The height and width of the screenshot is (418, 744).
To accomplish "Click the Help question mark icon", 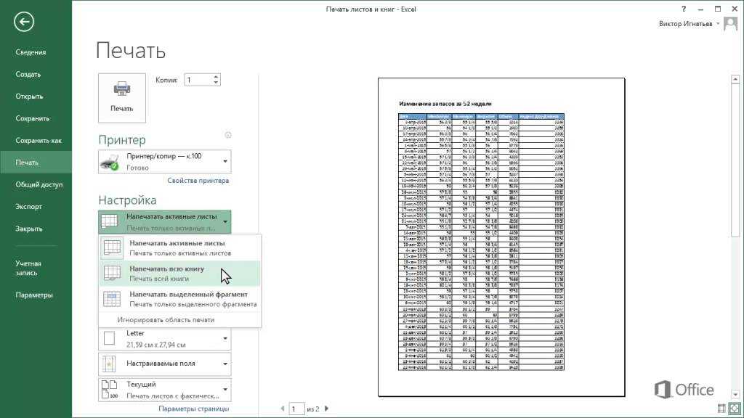I will tap(684, 9).
